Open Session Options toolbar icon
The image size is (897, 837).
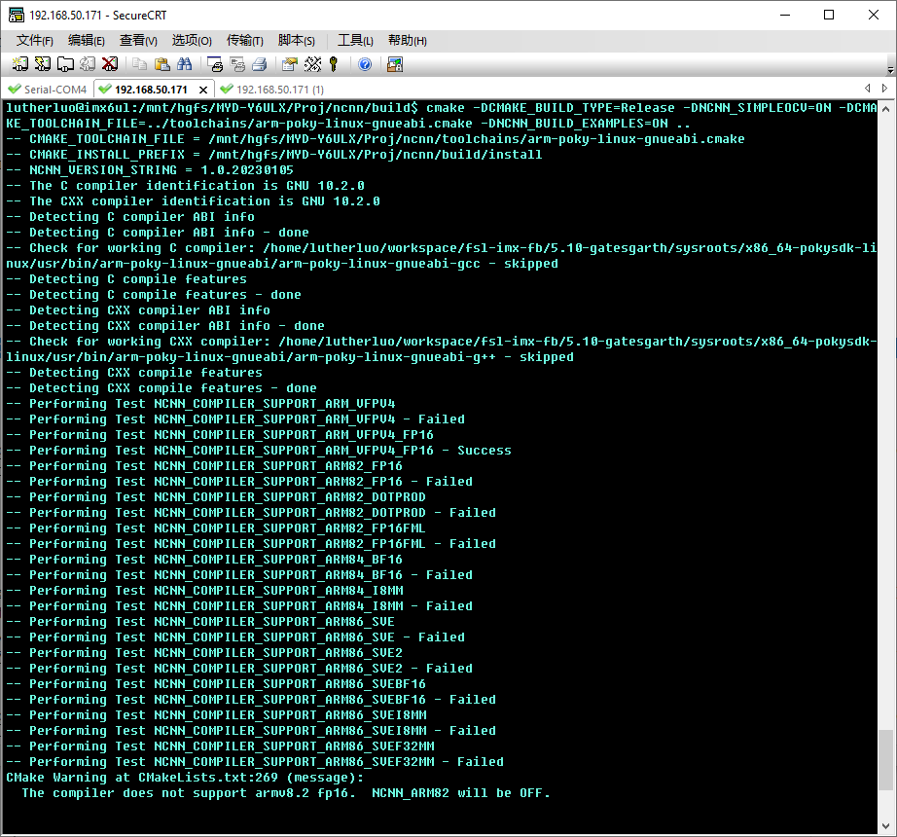click(x=289, y=64)
